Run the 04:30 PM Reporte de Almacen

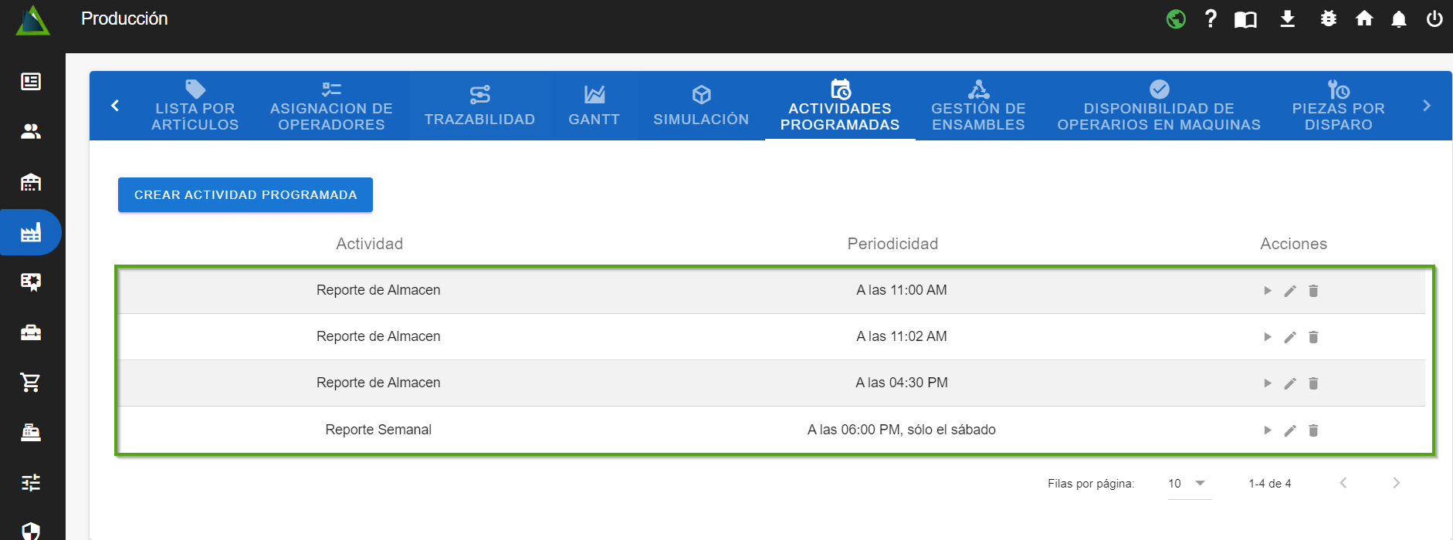[x=1267, y=383]
